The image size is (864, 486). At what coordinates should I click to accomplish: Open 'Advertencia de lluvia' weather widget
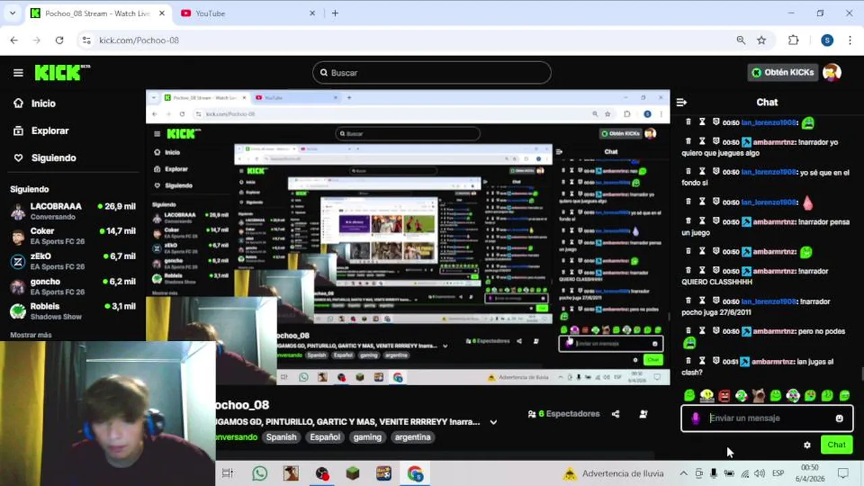pyautogui.click(x=614, y=474)
